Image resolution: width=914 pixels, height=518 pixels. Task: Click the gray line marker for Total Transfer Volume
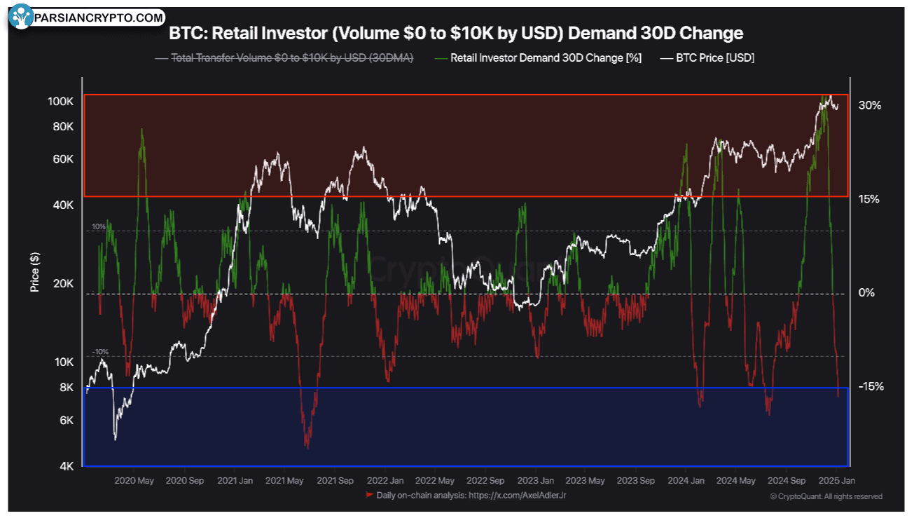[x=161, y=58]
